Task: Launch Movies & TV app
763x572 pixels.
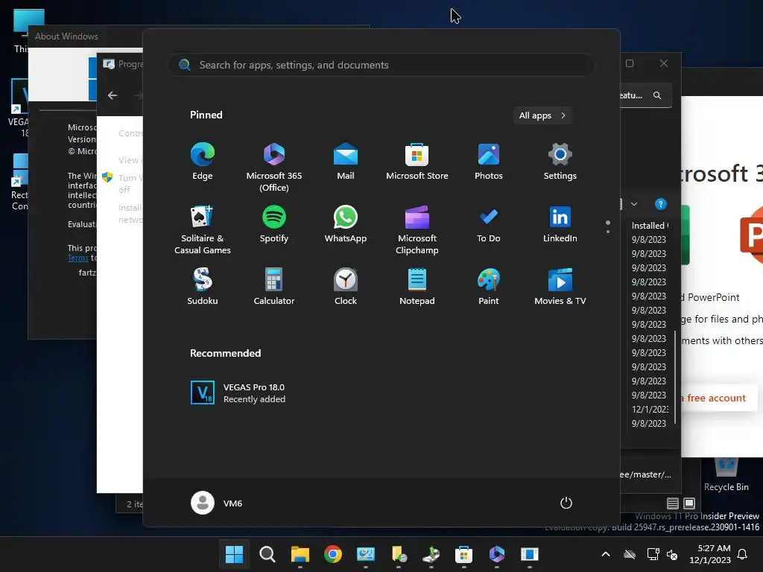Action: pyautogui.click(x=560, y=287)
